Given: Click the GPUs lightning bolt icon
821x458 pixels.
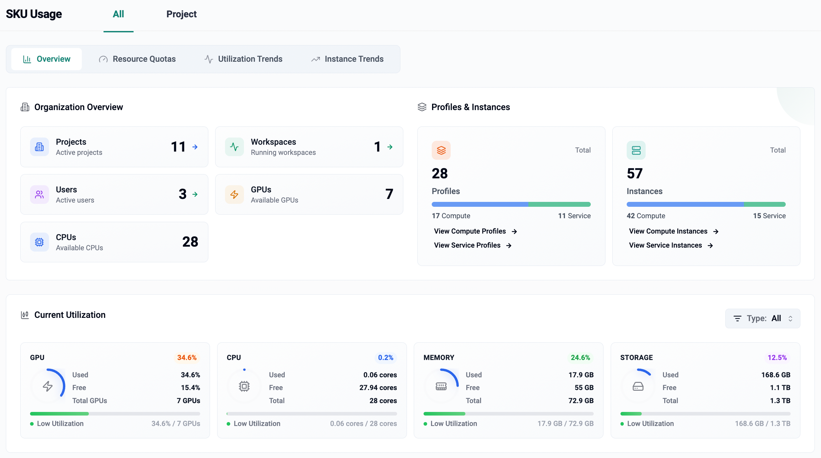Looking at the screenshot, I should coord(234,195).
